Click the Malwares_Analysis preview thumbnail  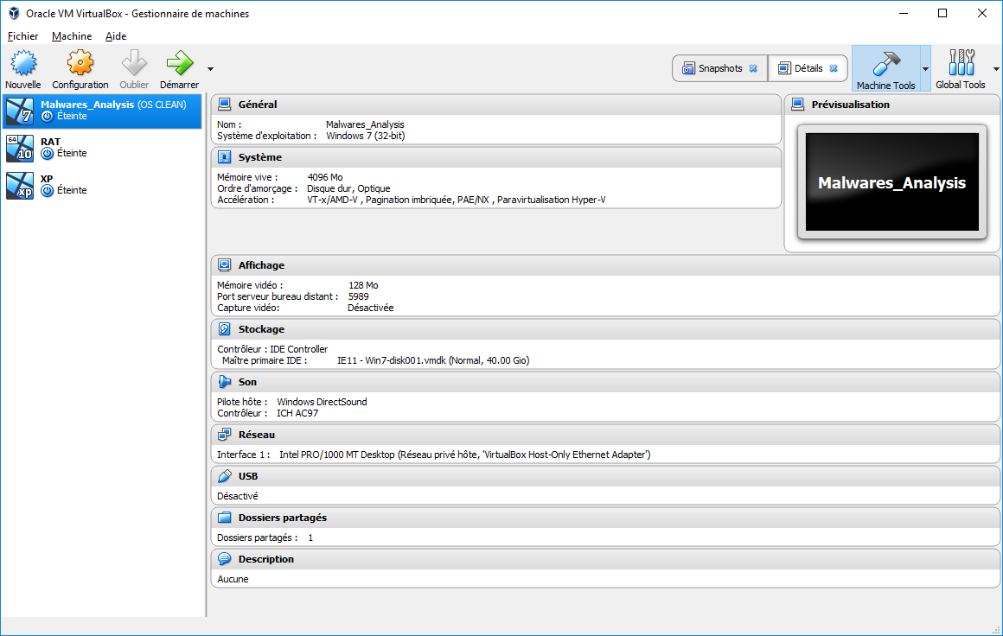click(891, 182)
